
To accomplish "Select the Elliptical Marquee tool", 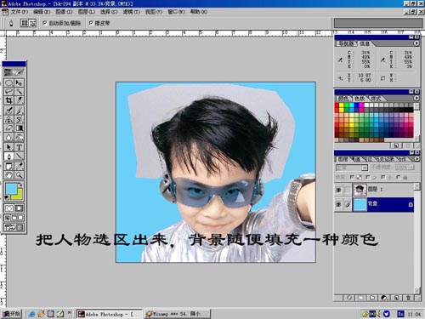I will click(8, 83).
